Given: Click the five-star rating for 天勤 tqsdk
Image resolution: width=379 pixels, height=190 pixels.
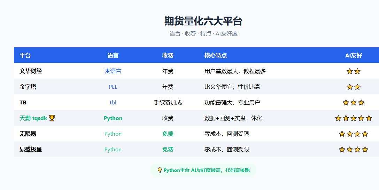Looking at the screenshot, I should (x=353, y=118).
